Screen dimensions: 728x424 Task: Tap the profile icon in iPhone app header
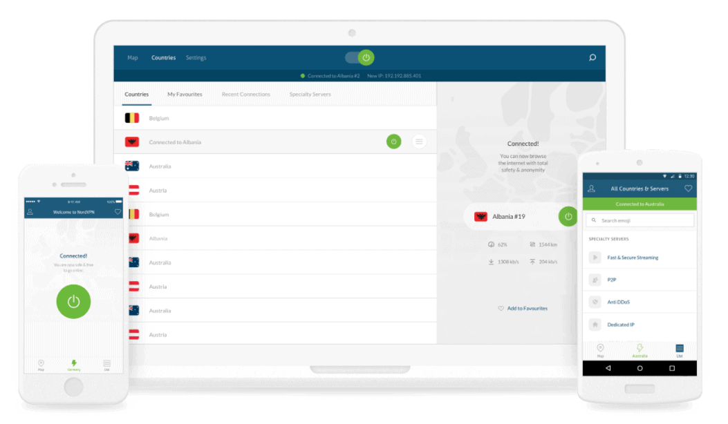pyautogui.click(x=30, y=212)
